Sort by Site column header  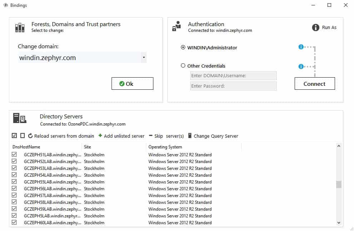(87, 147)
